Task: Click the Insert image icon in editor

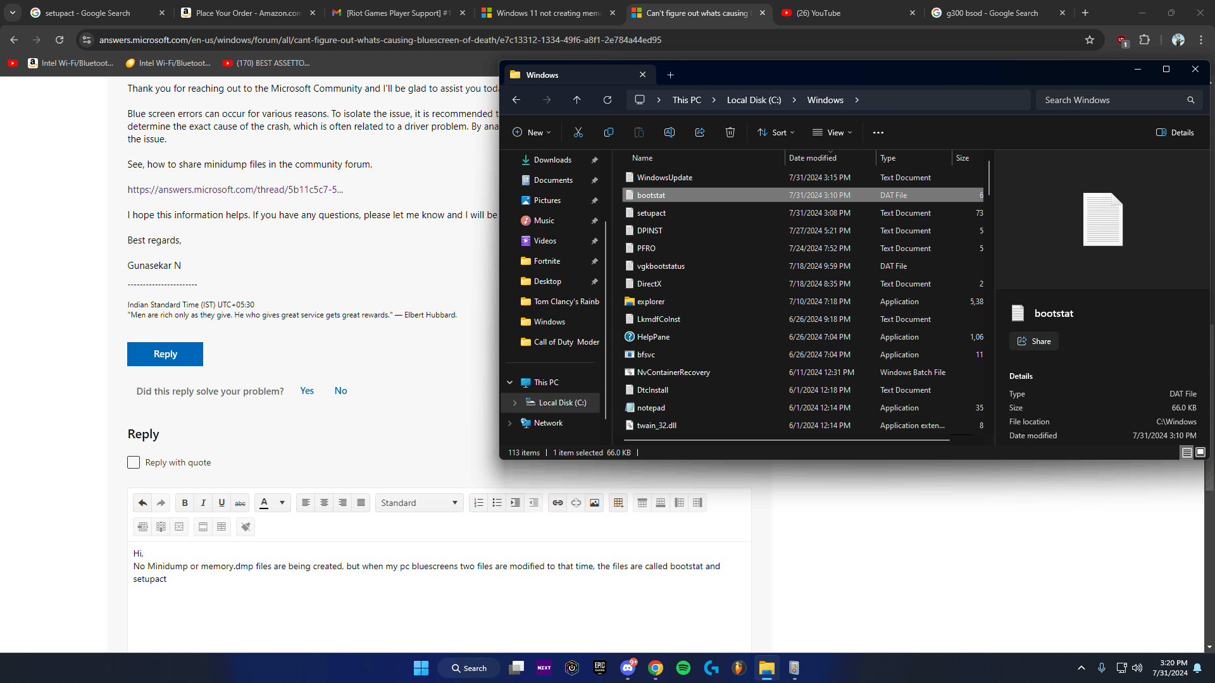Action: 594,503
